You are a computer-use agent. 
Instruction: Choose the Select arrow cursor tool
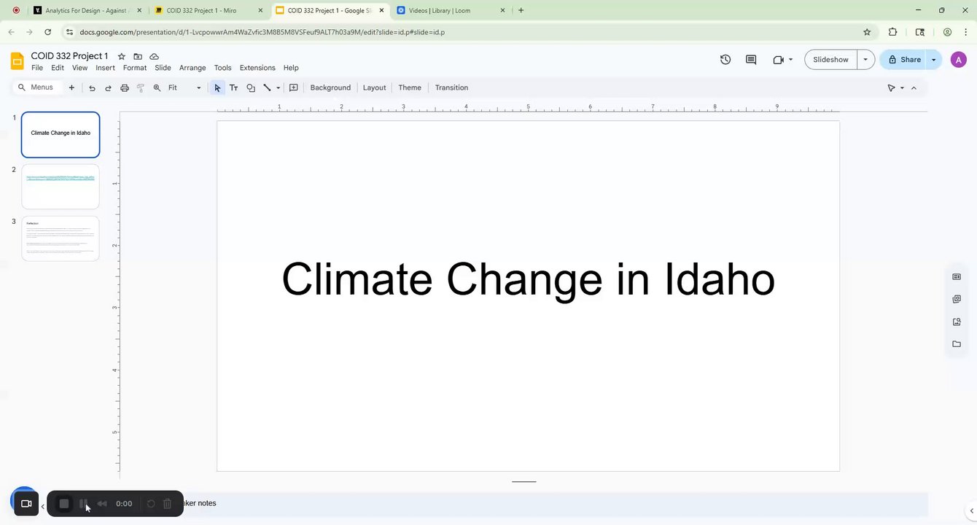[x=217, y=87]
